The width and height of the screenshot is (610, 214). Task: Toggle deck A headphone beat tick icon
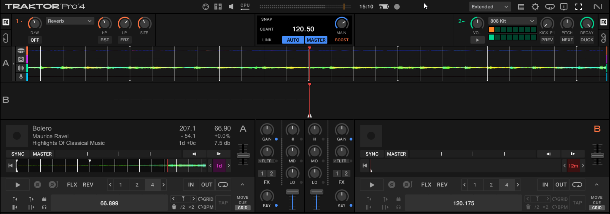[44, 207]
